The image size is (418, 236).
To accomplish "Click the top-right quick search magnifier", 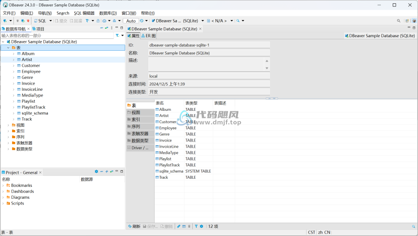I will tap(398, 21).
